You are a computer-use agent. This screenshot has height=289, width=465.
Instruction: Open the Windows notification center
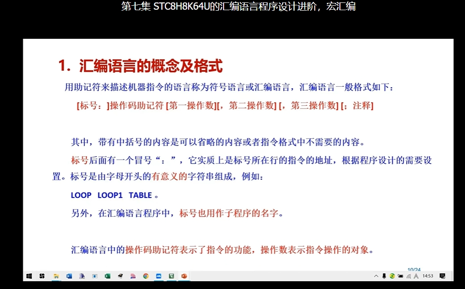(442, 276)
